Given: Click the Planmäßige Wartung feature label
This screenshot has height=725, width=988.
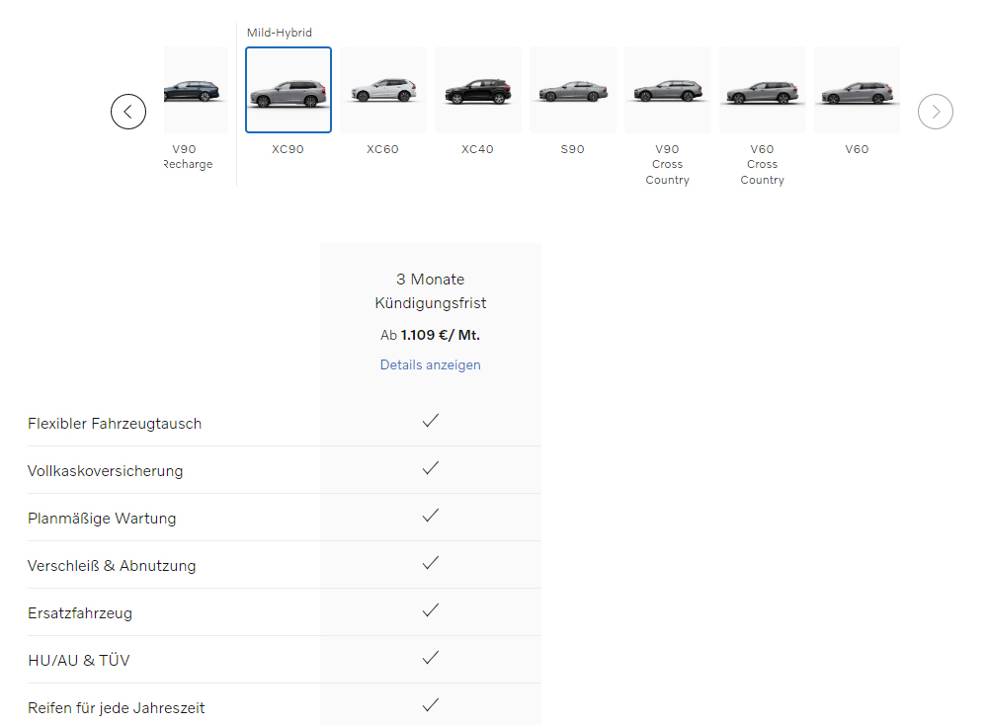Looking at the screenshot, I should tap(102, 519).
